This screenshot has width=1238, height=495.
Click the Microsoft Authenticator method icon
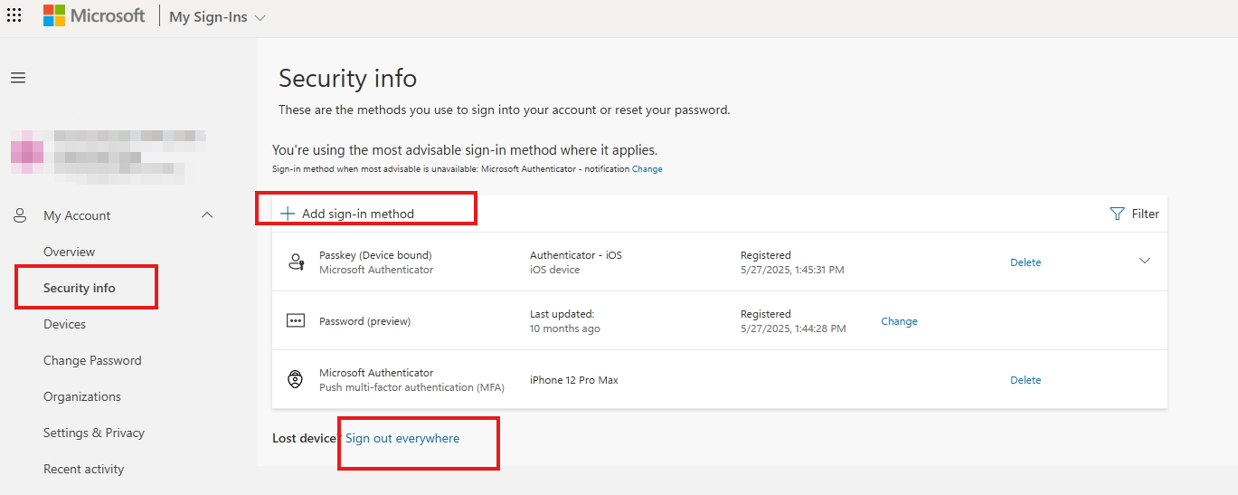pyautogui.click(x=296, y=380)
